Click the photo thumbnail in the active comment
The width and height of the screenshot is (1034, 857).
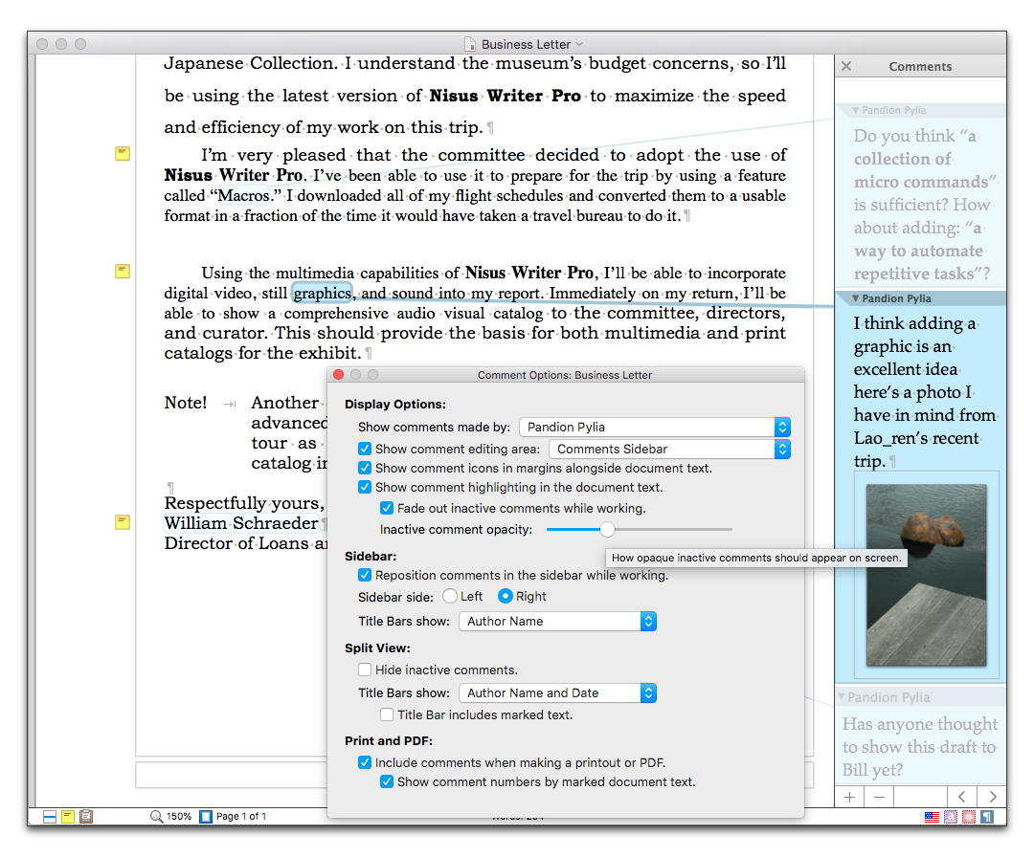[x=926, y=575]
